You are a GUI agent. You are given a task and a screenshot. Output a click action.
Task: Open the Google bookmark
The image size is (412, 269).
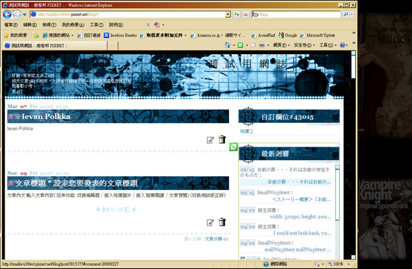click(x=288, y=35)
